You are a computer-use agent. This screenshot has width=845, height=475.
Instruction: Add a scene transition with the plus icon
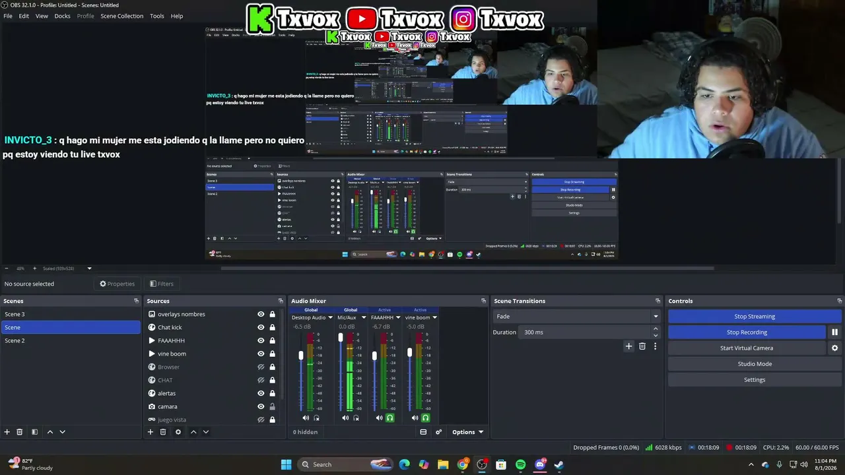(628, 346)
